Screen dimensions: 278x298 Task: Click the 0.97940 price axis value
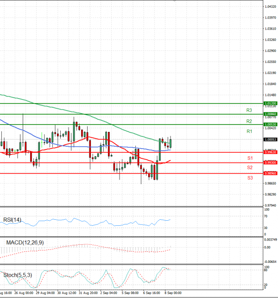(271, 205)
